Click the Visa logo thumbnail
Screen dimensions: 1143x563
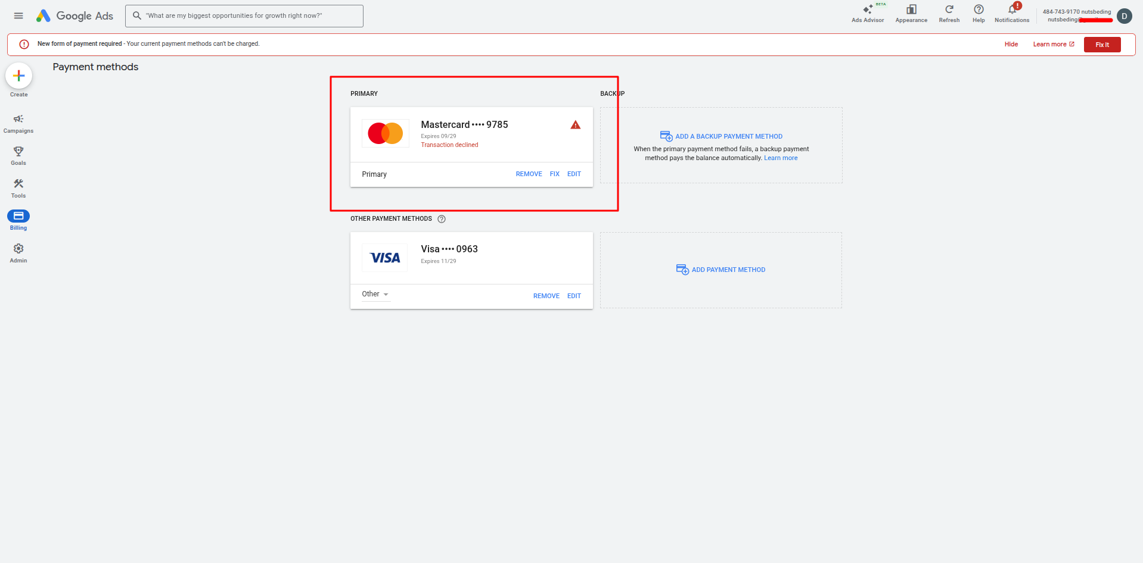[x=385, y=258]
